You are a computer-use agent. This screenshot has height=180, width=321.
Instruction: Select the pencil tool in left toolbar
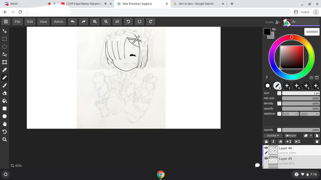pos(5,78)
